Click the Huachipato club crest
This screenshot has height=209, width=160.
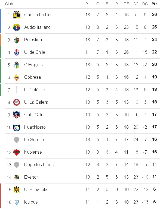click(17, 127)
